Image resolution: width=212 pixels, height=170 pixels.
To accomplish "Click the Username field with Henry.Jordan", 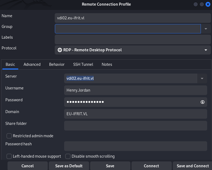I will click(136, 90).
